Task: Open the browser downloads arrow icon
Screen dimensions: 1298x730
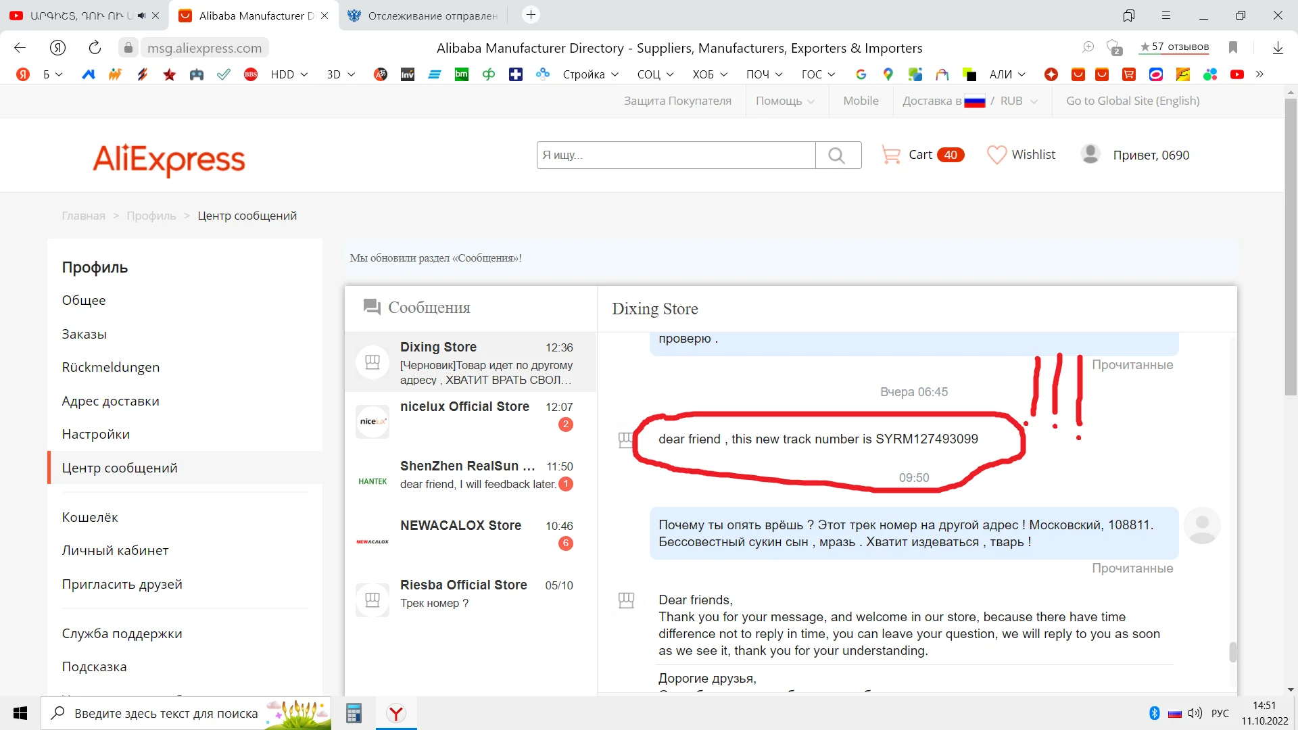Action: click(x=1278, y=47)
